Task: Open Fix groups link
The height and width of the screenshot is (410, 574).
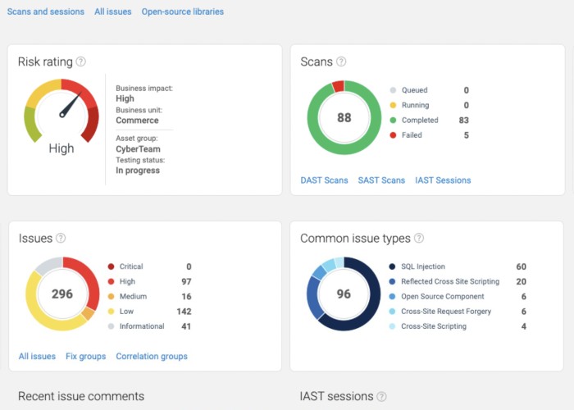Action: [x=85, y=356]
